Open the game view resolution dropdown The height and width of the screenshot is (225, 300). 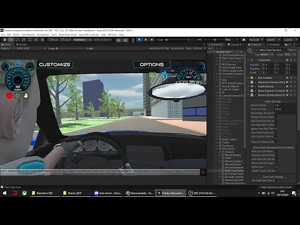point(31,48)
